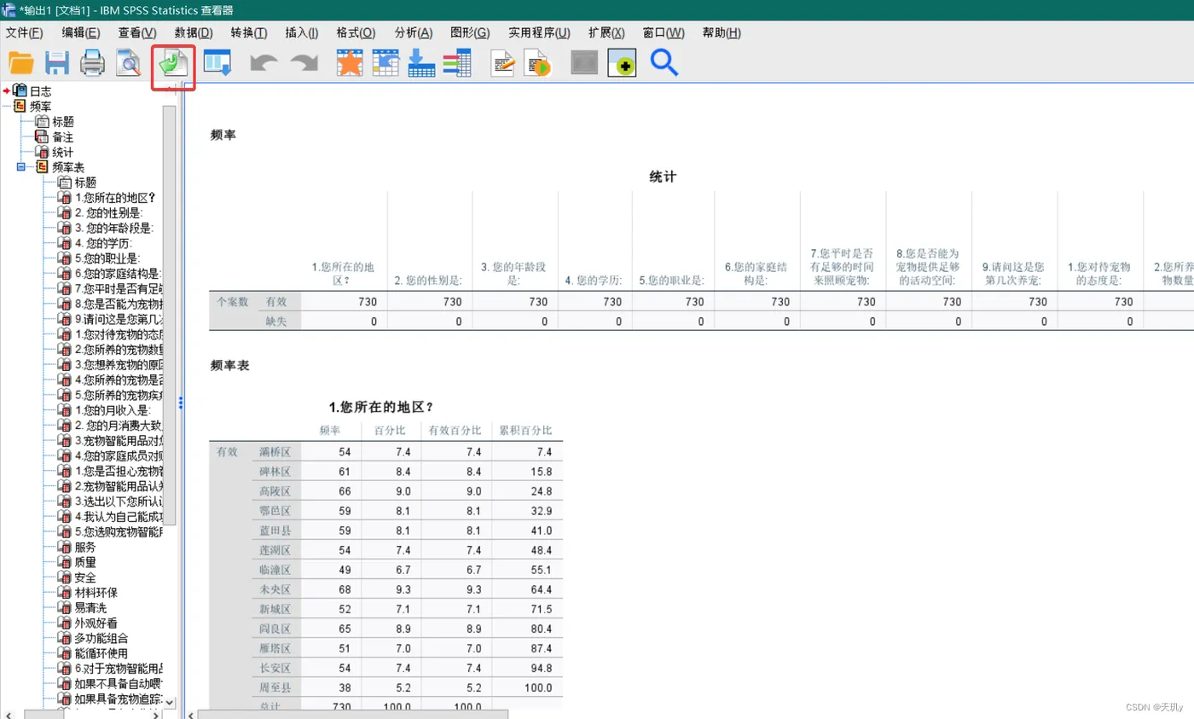The height and width of the screenshot is (719, 1194).
Task: Click the document-with-pencil toolbar icon
Action: 504,63
